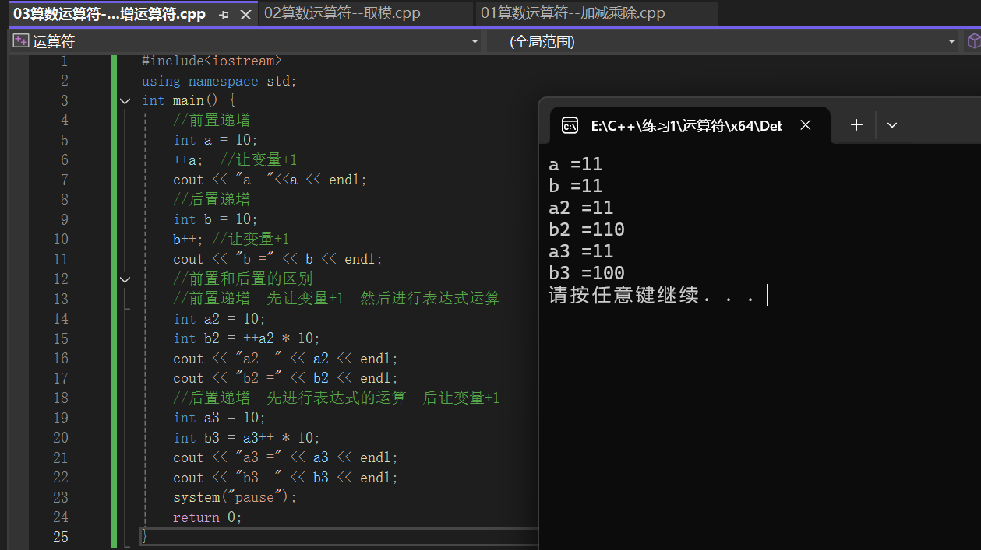Image resolution: width=981 pixels, height=550 pixels.
Task: Open the terminal pane chevron dropdown
Action: (892, 124)
